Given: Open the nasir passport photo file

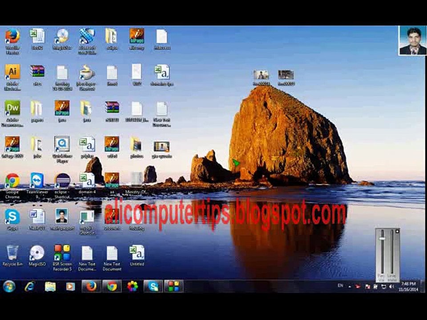Looking at the screenshot, I should click(x=62, y=220).
